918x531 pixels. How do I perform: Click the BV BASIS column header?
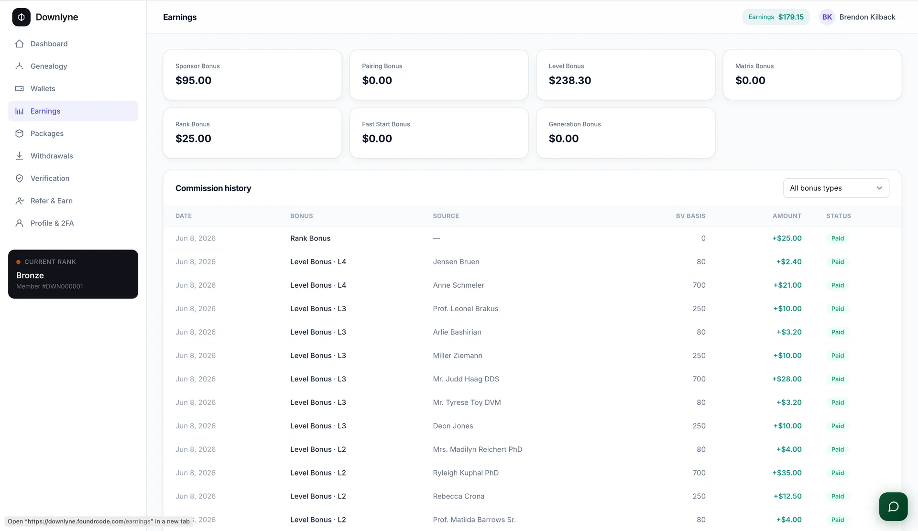tap(690, 216)
